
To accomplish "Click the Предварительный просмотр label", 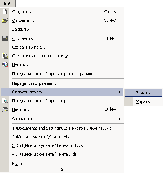I will (x=39, y=101).
